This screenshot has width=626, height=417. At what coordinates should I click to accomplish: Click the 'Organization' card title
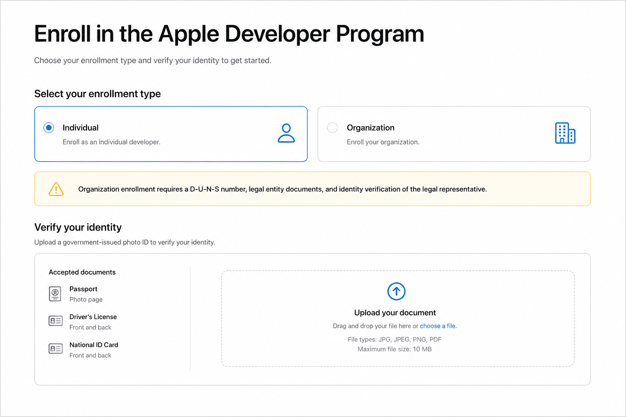[x=370, y=128]
